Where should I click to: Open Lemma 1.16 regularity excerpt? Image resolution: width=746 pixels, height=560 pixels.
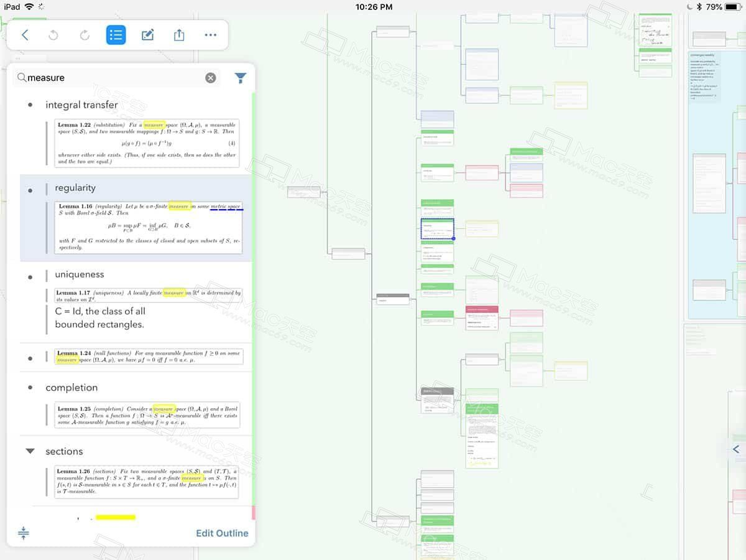(x=148, y=226)
